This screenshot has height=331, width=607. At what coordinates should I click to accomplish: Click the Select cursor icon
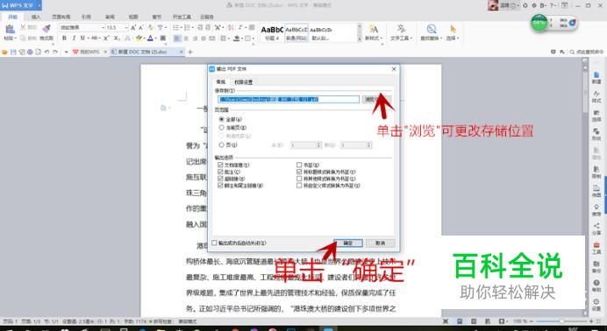tap(453, 29)
